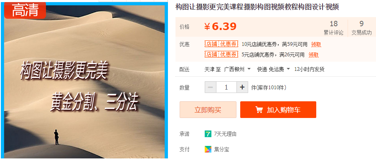Open the 累计评论 reviews count
The image size is (376, 168).
point(333,28)
